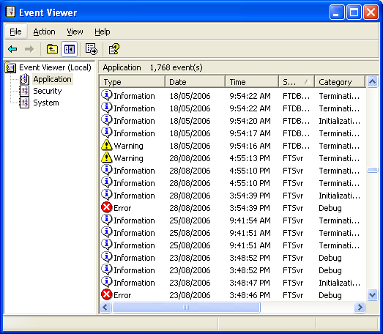Open the View menu

[75, 31]
